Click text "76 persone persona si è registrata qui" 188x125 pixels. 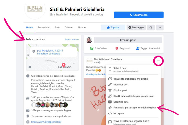pyautogui.click(x=51, y=116)
